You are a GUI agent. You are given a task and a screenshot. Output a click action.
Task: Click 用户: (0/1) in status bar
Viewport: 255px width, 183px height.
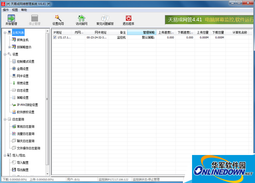click(73, 180)
